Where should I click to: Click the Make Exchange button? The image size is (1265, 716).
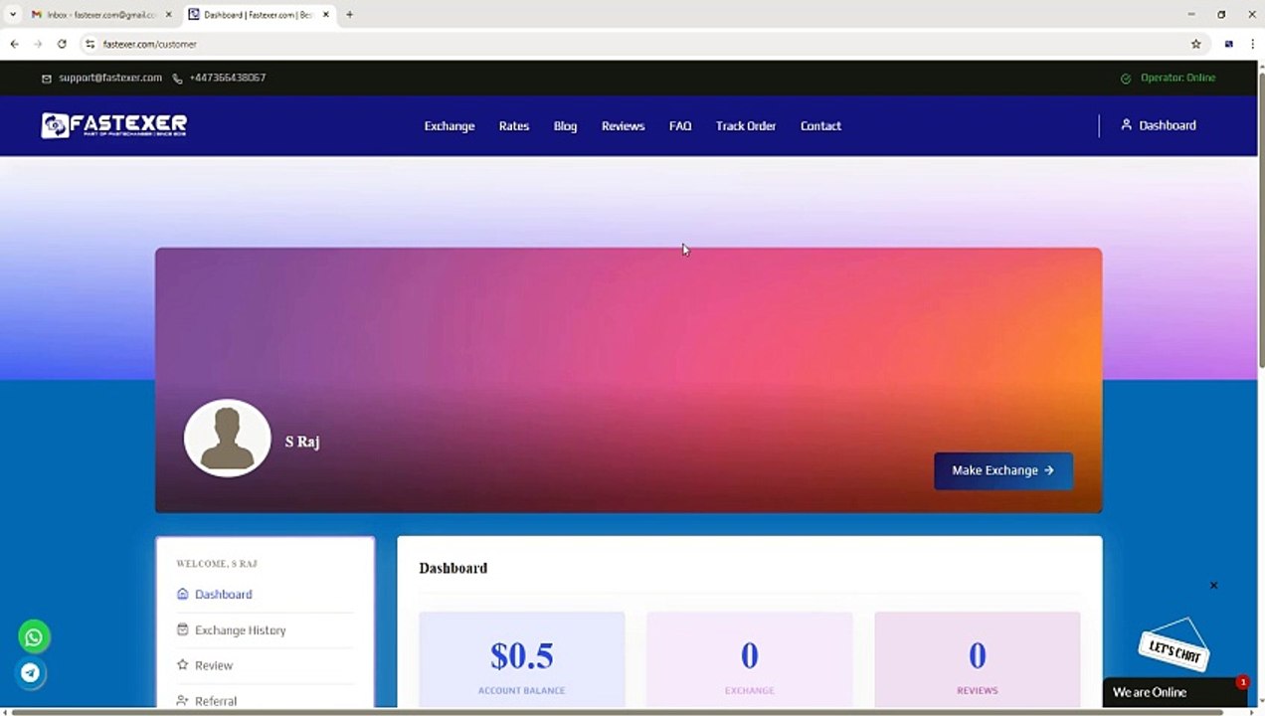coord(1003,470)
